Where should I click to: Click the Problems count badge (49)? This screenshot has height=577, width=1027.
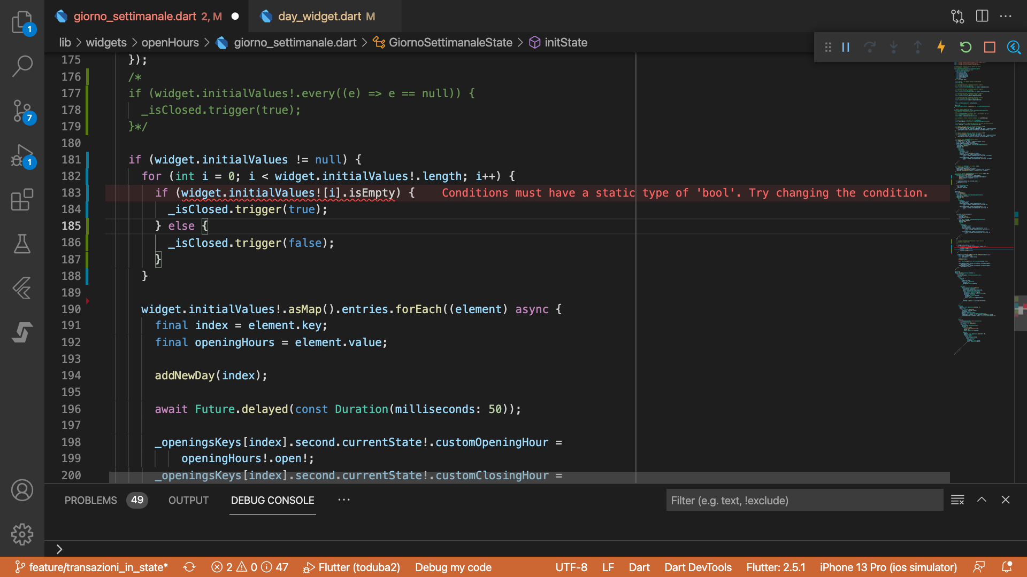tap(137, 500)
